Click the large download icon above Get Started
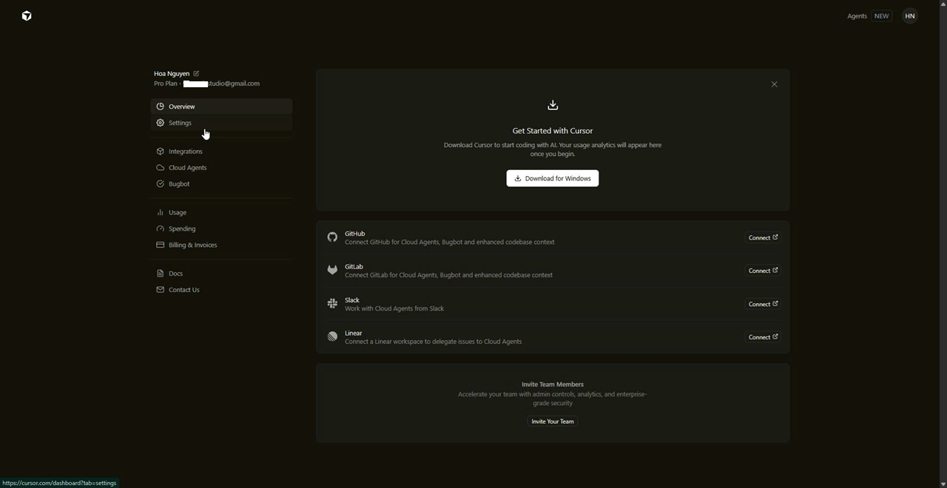This screenshot has height=488, width=947. point(553,105)
